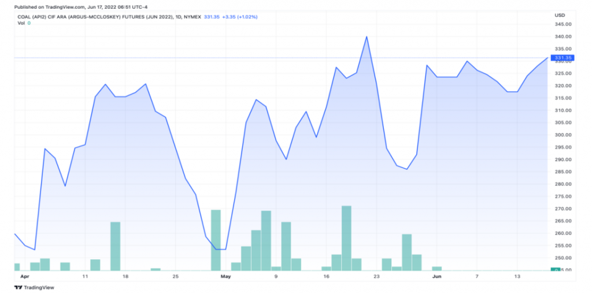Click the 280.00 price axis label
The image size is (592, 294).
click(562, 184)
